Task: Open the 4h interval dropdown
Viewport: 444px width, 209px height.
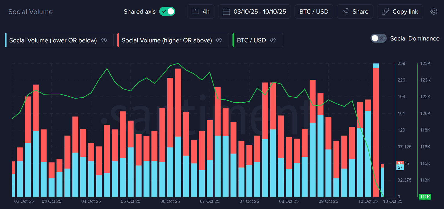Action: [206, 12]
